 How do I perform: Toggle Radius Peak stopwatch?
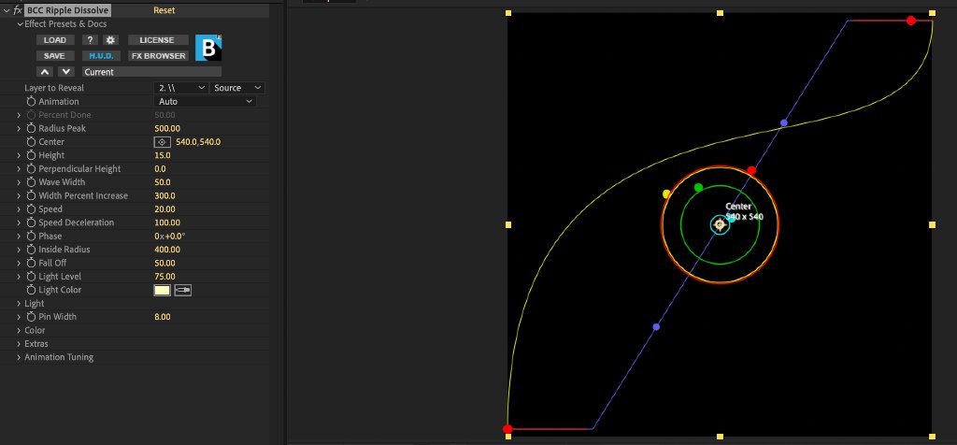coord(31,128)
